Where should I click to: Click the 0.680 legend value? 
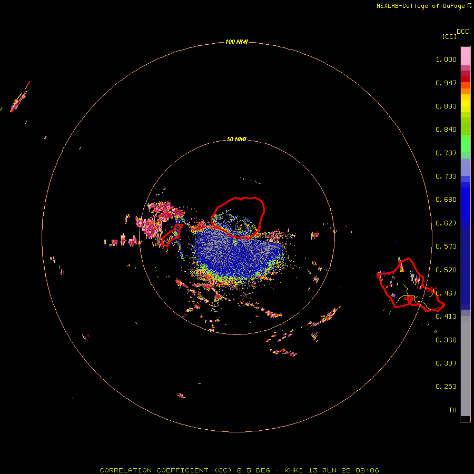(x=446, y=200)
